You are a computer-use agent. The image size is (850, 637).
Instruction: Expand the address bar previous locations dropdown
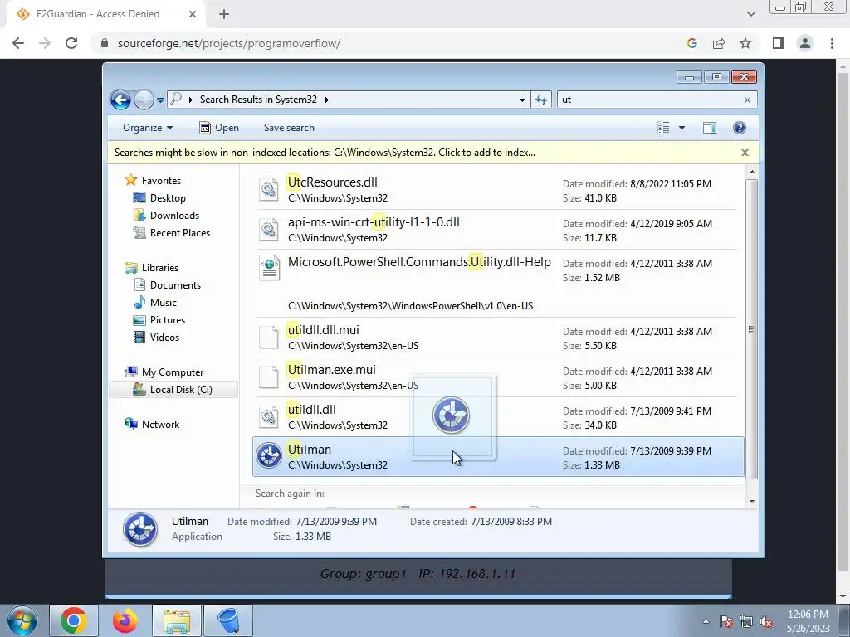pyautogui.click(x=522, y=100)
